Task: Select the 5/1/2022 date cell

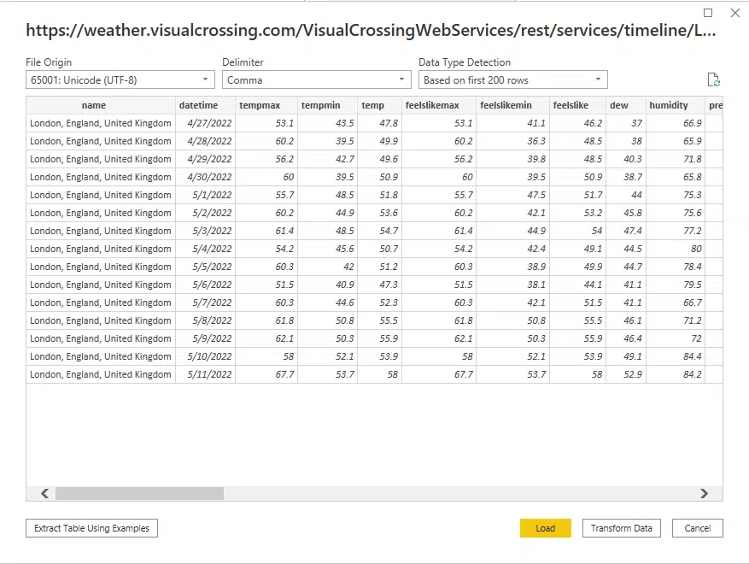Action: click(x=205, y=195)
